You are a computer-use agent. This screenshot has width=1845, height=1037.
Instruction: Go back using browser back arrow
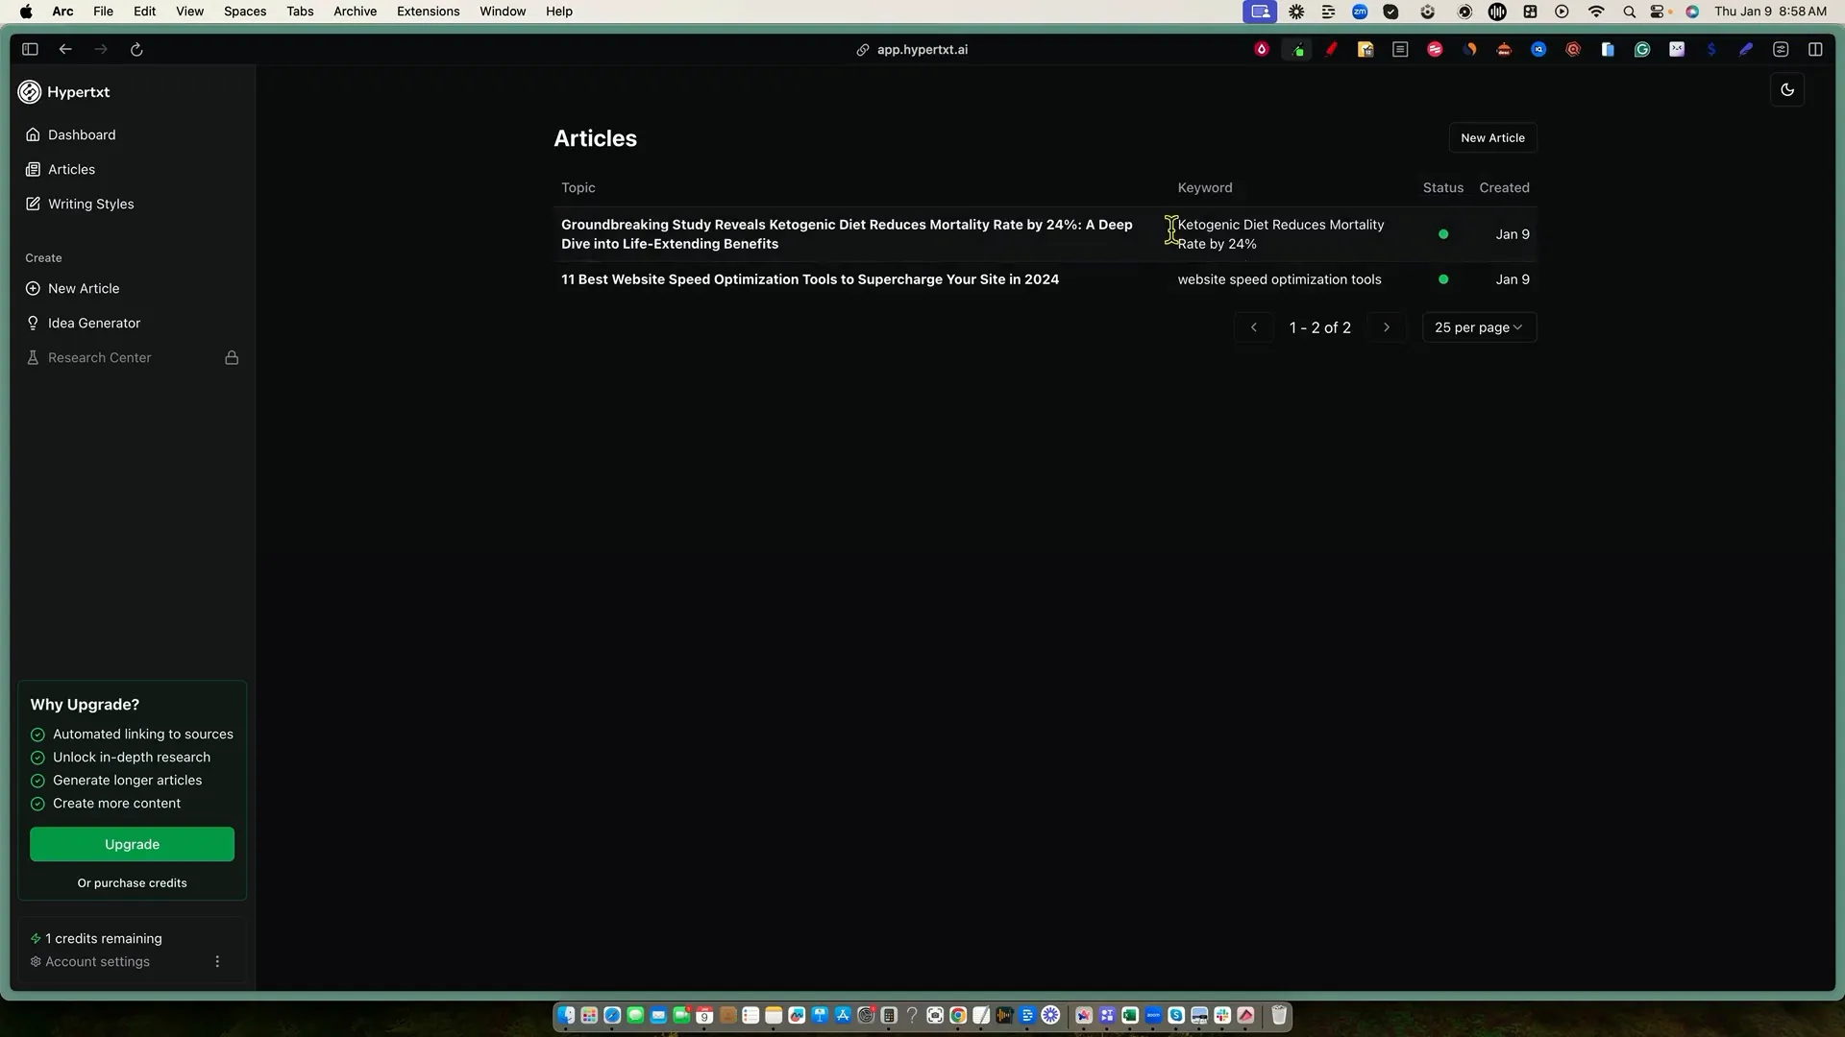click(65, 50)
